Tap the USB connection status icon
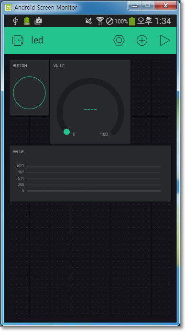Image resolution: width=185 pixels, height=331 pixels. (x=15, y=21)
